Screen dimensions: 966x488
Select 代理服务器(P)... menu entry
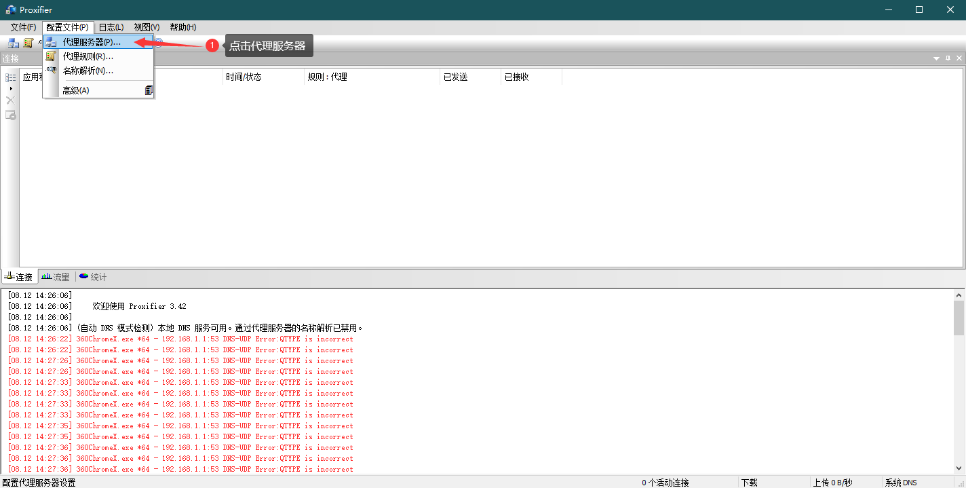click(x=98, y=42)
